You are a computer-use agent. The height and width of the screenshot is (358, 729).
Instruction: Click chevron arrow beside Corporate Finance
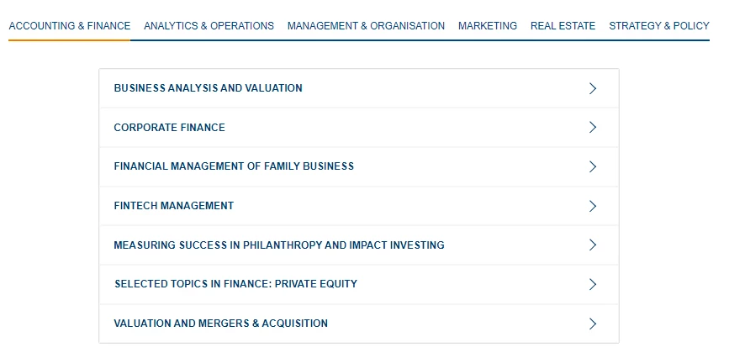[592, 128]
